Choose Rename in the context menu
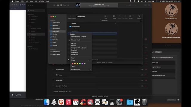The height and width of the screenshot is (107, 191). [74, 45]
